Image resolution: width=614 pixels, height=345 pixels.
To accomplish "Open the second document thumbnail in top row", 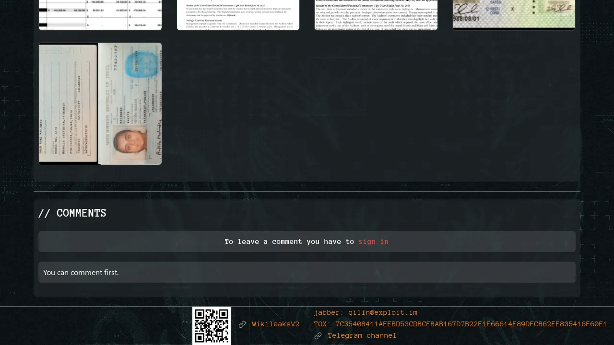I will point(238,15).
